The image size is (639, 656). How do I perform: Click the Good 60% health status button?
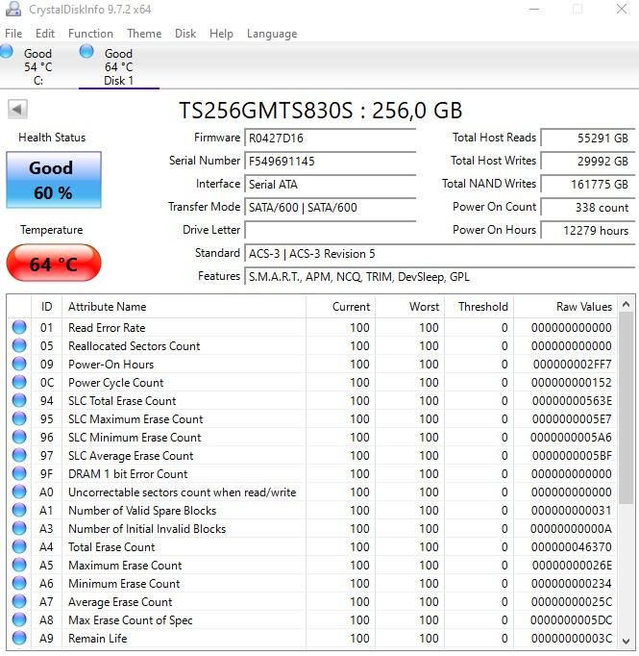coord(53,180)
